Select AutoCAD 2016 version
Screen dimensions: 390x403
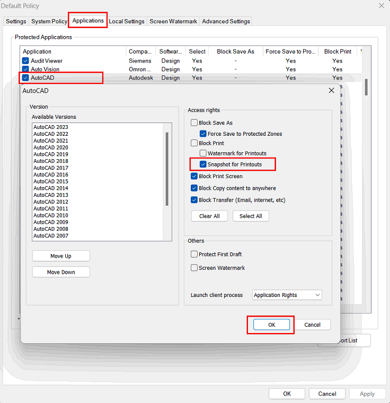(x=51, y=174)
